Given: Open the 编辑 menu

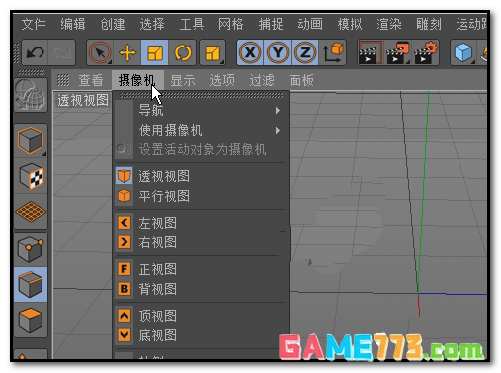Looking at the screenshot, I should click(x=73, y=24).
